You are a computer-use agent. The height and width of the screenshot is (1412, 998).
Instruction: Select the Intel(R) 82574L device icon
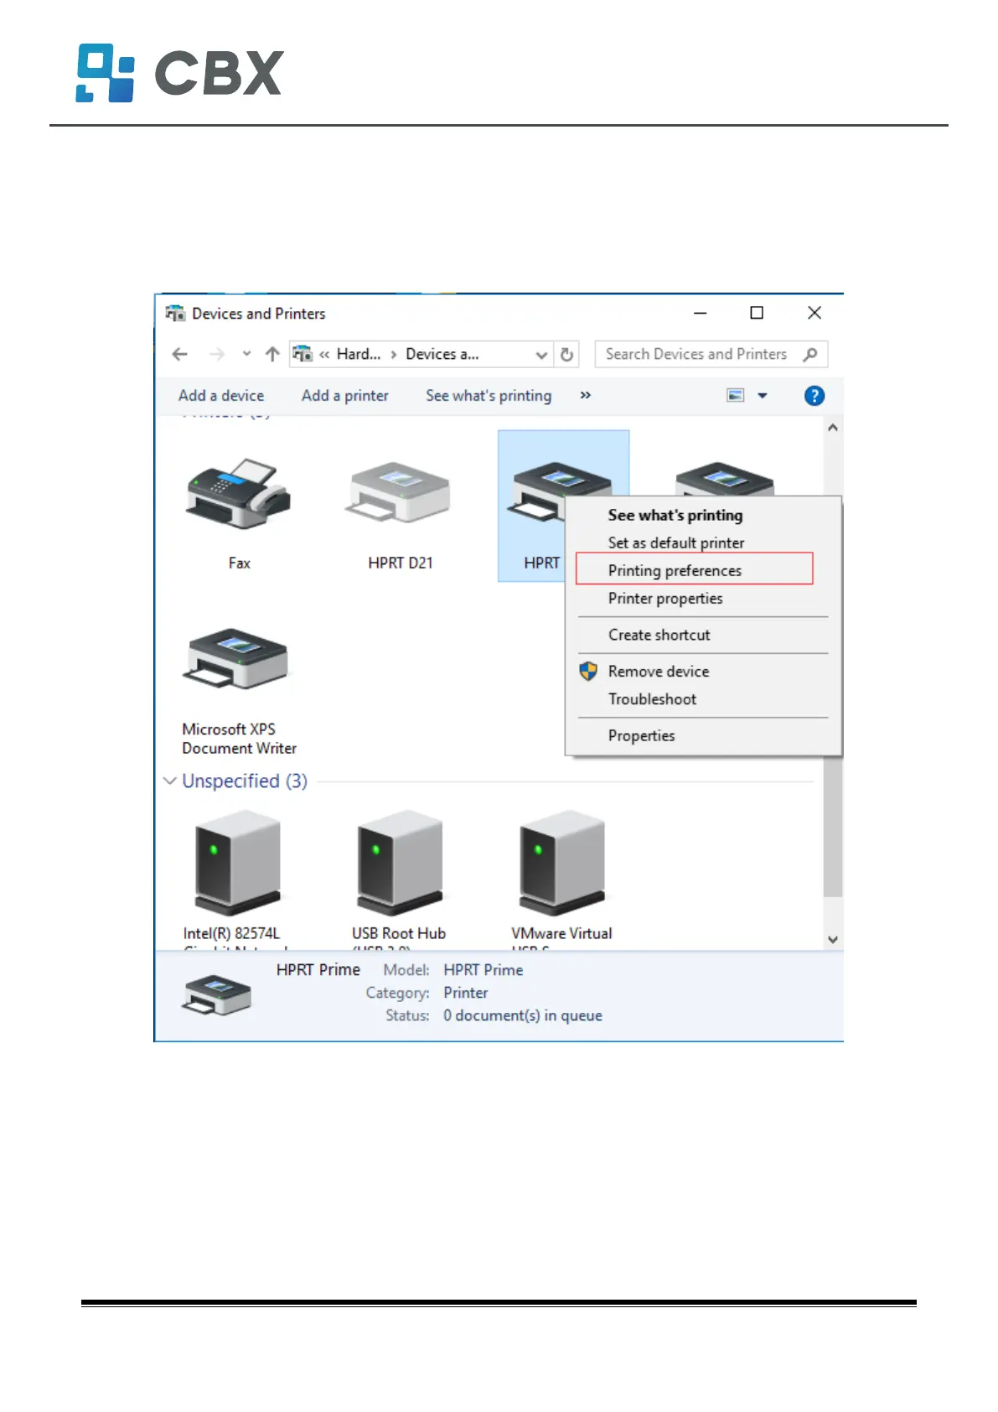tap(237, 863)
